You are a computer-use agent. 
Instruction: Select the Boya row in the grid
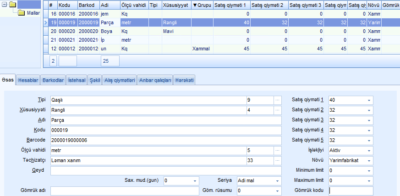(x=109, y=31)
